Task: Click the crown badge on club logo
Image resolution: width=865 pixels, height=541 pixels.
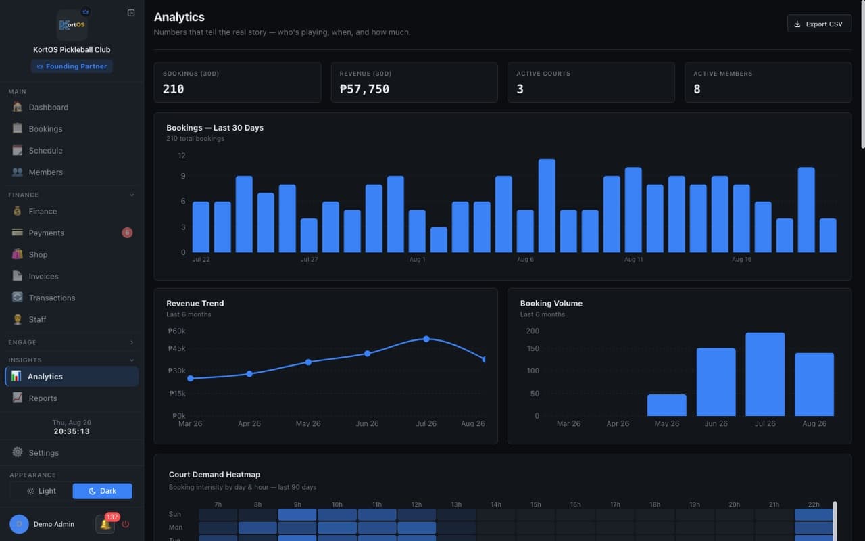Action: 85,11
